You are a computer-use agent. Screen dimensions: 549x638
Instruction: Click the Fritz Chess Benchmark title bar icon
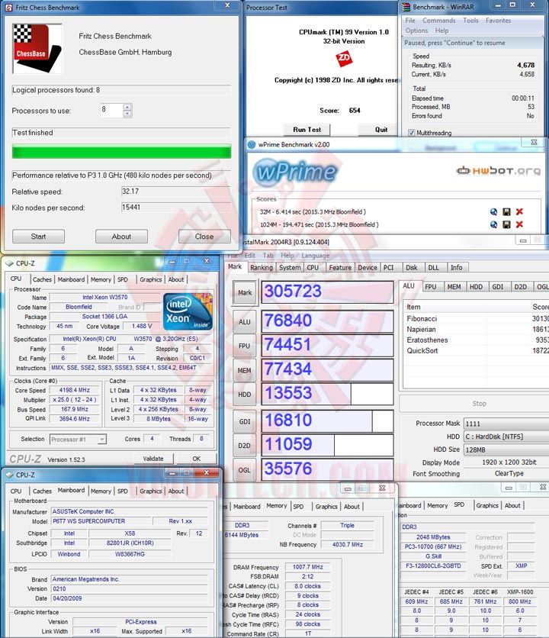(x=9, y=8)
